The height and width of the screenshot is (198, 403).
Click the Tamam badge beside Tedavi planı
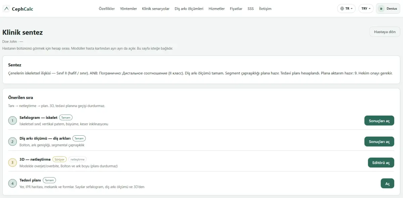[49, 180]
